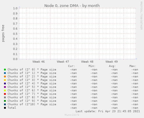Click the Min value for Chunks (2^10)
The width and height of the screenshot is (144, 118).
[x=94, y=104]
